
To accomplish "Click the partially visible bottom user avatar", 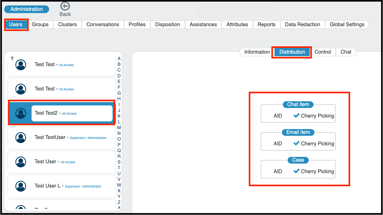I will 20,208.
